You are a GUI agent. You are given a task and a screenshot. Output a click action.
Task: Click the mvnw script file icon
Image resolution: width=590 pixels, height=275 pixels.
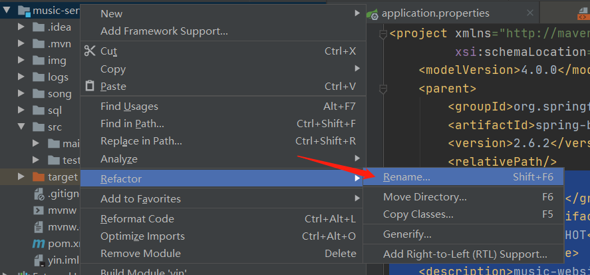point(39,210)
